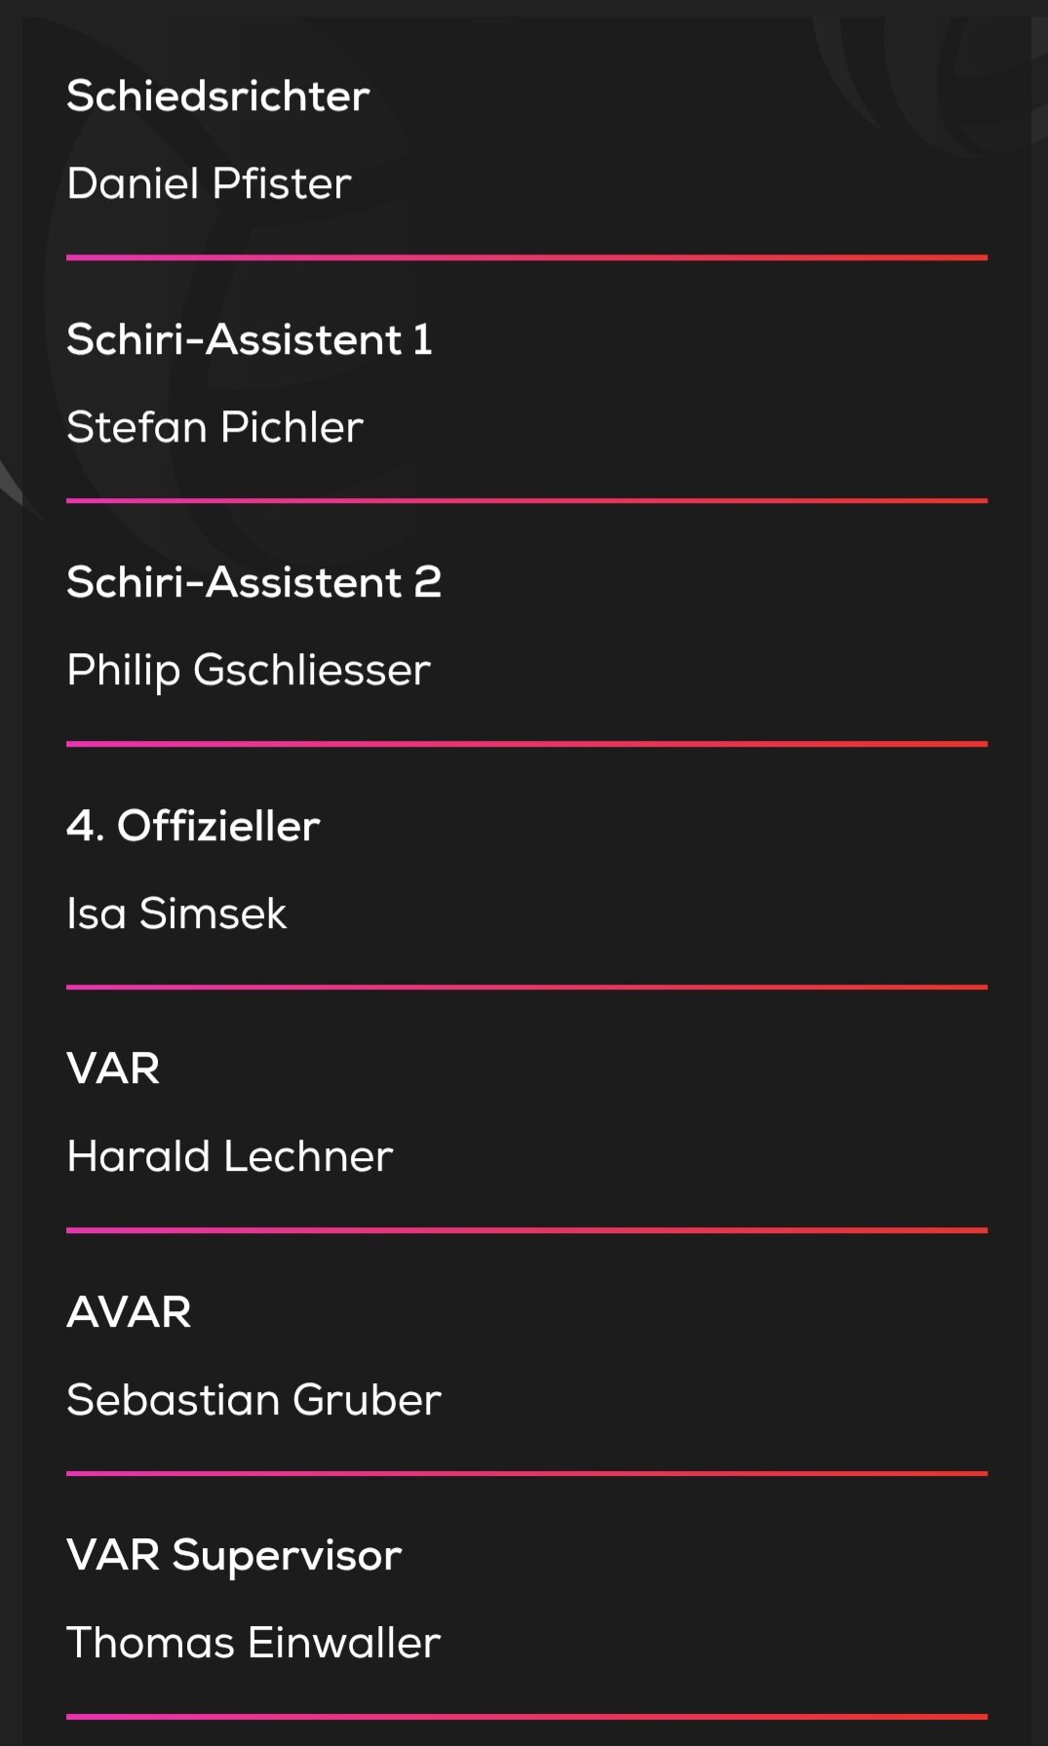Open referee Daniel Pfister's name
The image size is (1048, 1746).
pyautogui.click(x=209, y=183)
